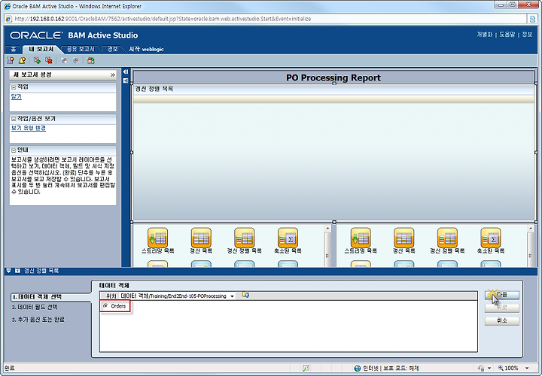This screenshot has width=542, height=376.
Task: Select 스트리밍 목록 icon in the left view pane
Action: [157, 238]
